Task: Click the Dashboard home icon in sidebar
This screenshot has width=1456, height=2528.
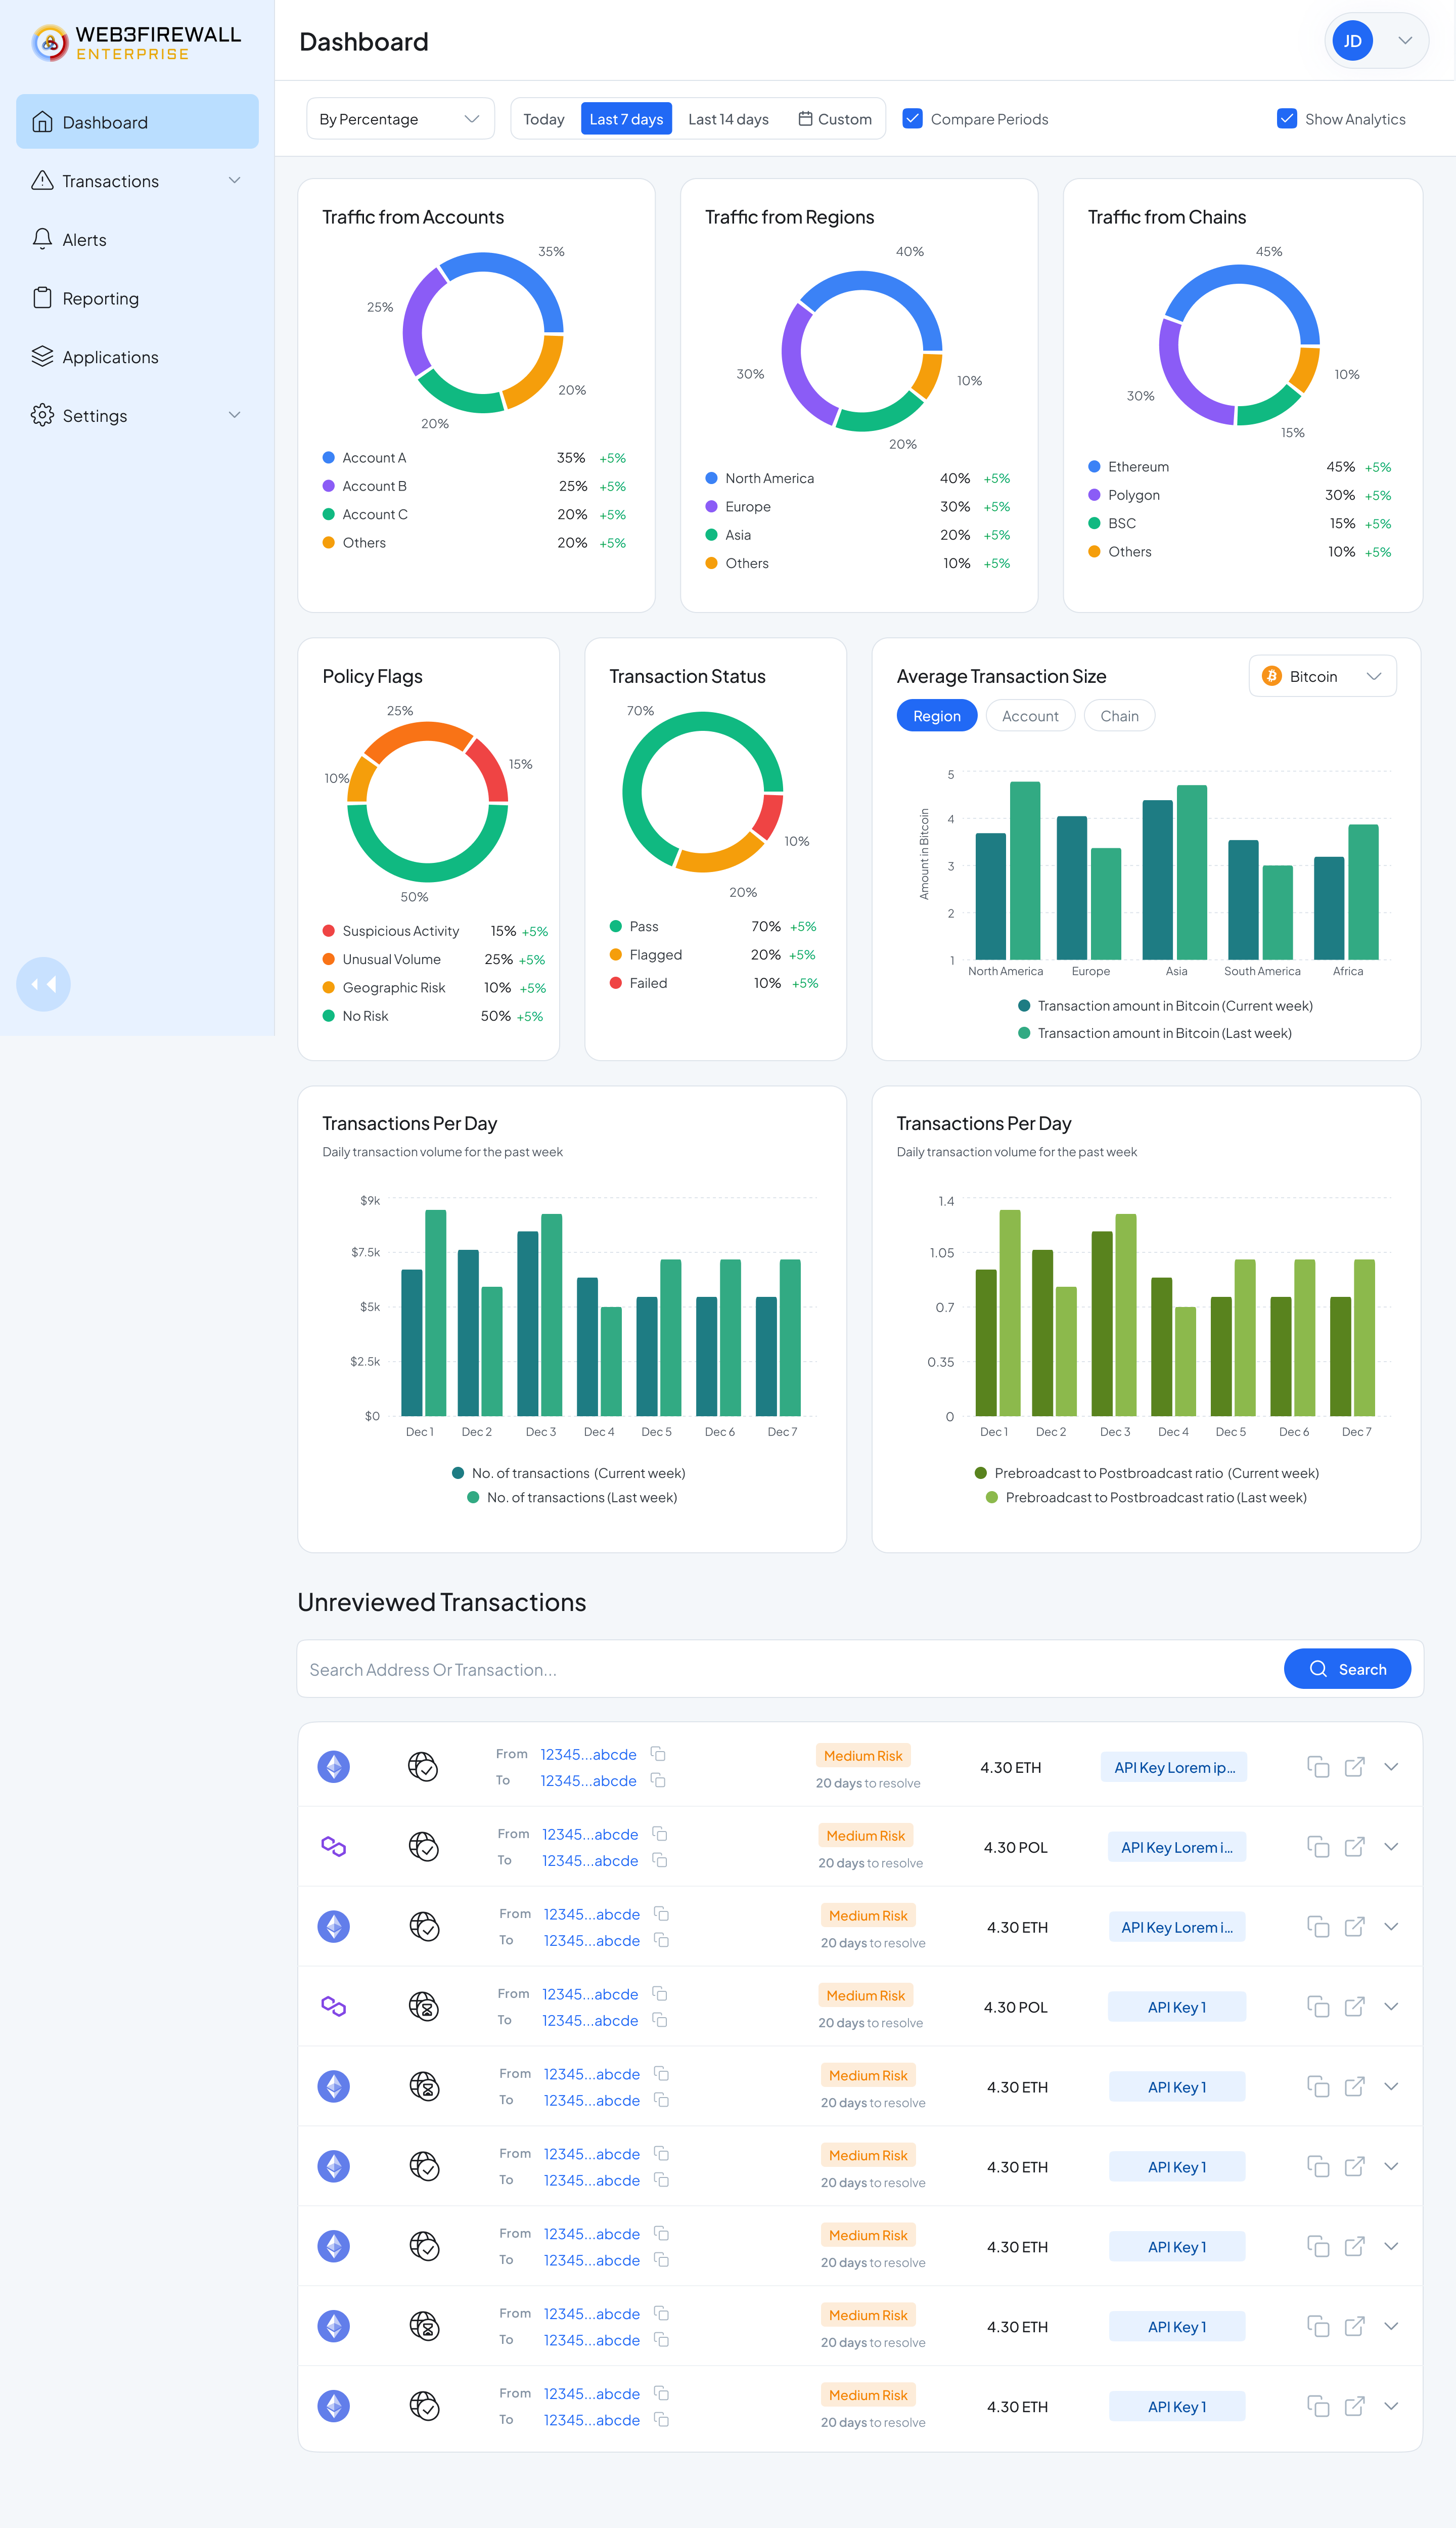Action: coord(42,122)
